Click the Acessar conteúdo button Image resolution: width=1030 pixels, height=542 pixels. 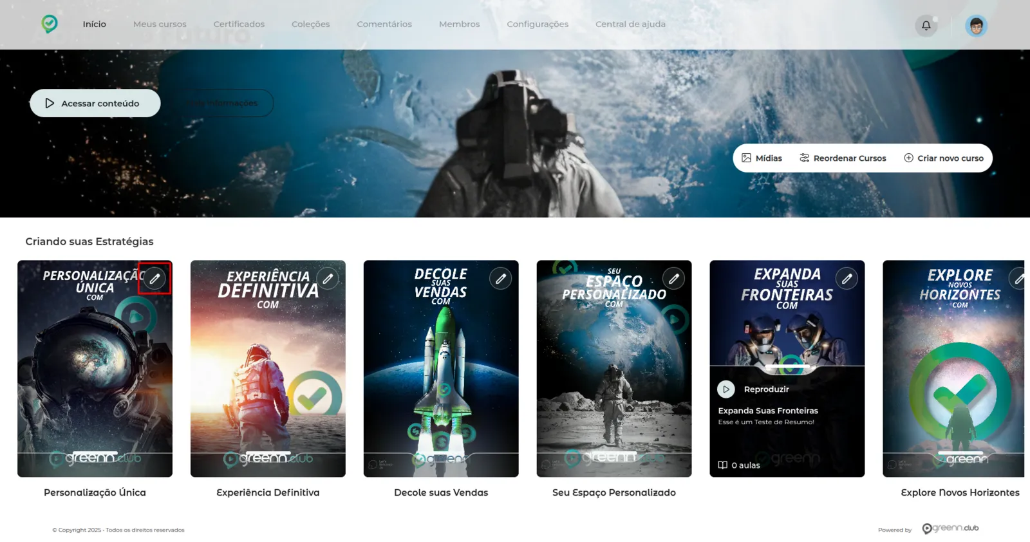point(95,103)
